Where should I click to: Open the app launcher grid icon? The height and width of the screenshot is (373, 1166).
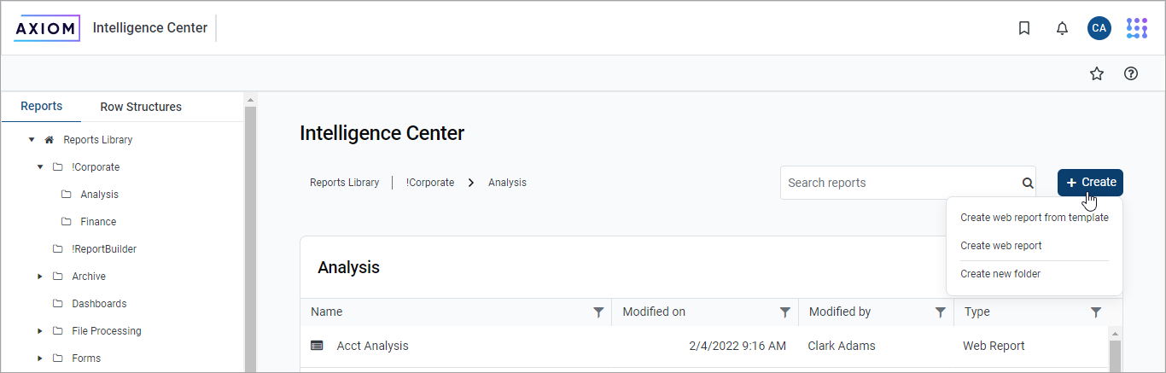pos(1137,28)
